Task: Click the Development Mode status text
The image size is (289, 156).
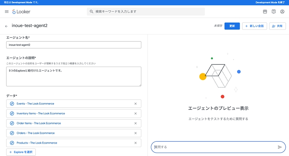Action: [21, 2]
